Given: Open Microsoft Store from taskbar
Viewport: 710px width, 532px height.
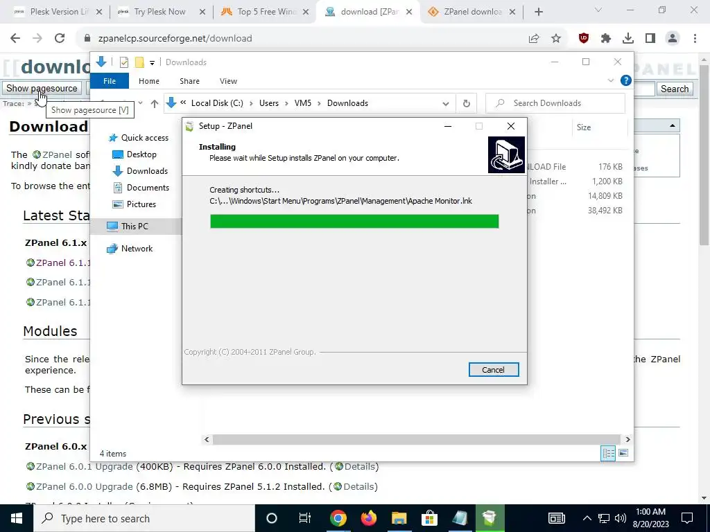Looking at the screenshot, I should pos(428,518).
